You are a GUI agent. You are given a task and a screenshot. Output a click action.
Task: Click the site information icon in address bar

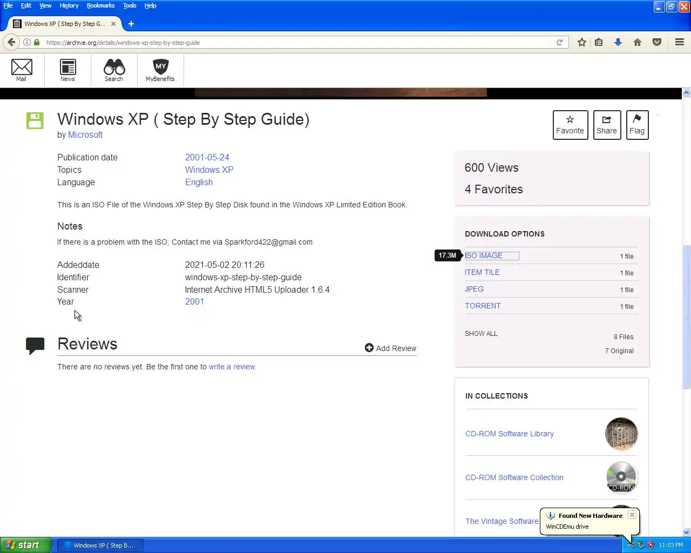tap(26, 42)
